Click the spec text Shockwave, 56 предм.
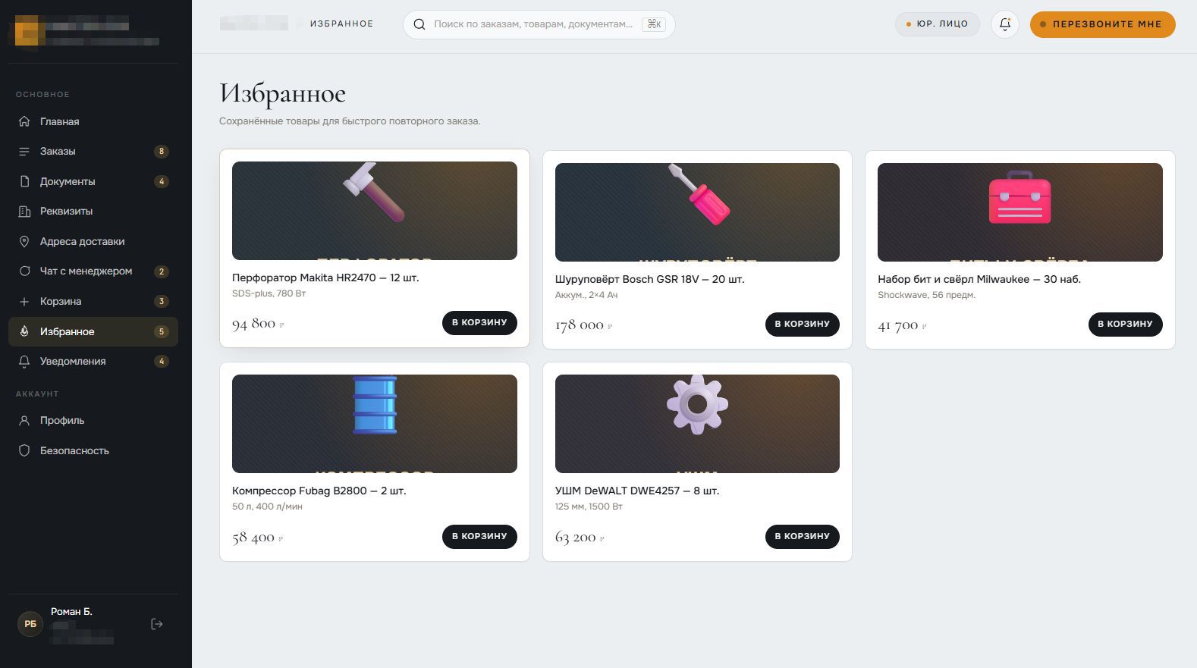Screen dimensions: 1197x668 pos(927,295)
